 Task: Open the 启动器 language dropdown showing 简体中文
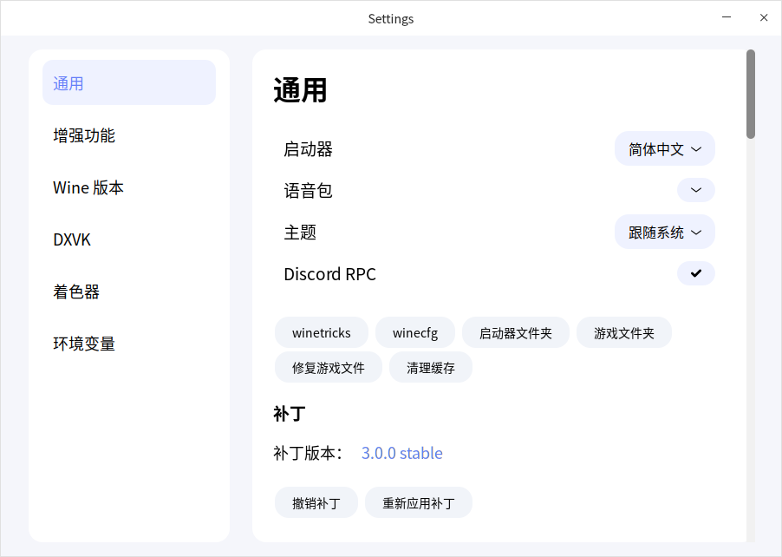pos(664,148)
